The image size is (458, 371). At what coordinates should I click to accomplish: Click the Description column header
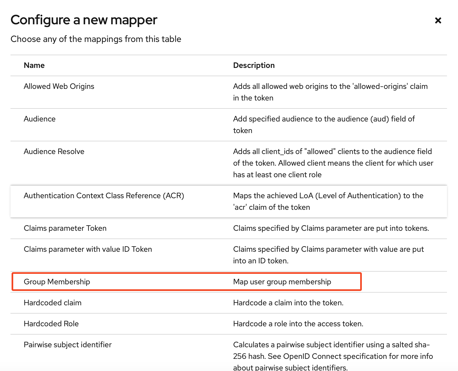click(x=254, y=65)
